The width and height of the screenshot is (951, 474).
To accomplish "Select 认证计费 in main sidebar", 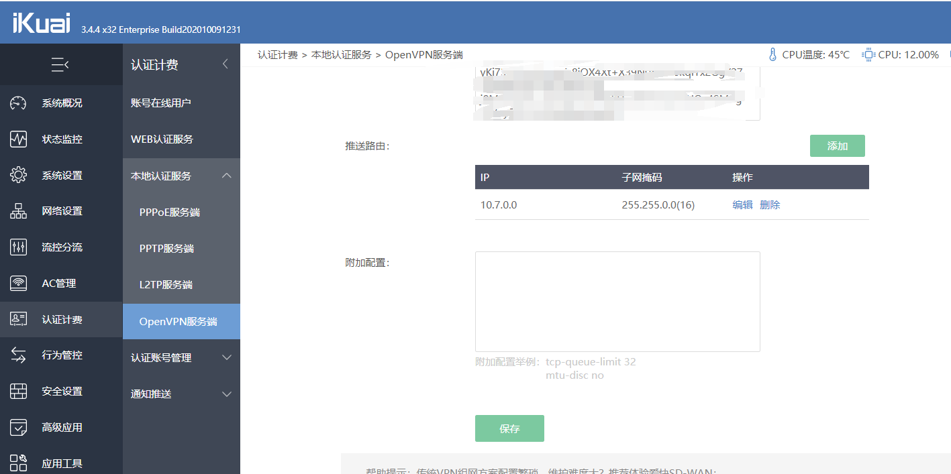I will coord(61,320).
